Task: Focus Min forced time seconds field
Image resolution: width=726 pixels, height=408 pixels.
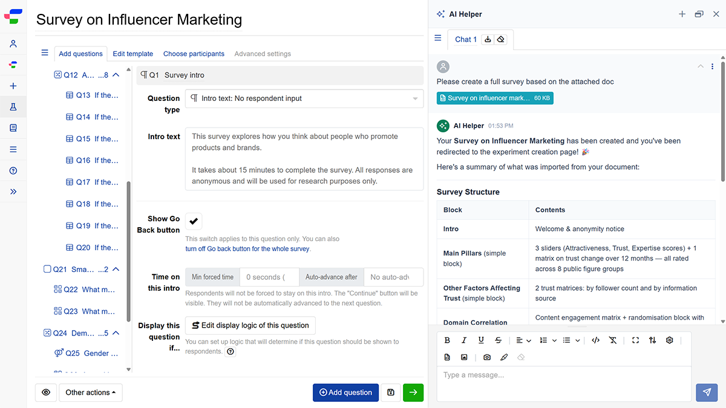Action: [269, 277]
